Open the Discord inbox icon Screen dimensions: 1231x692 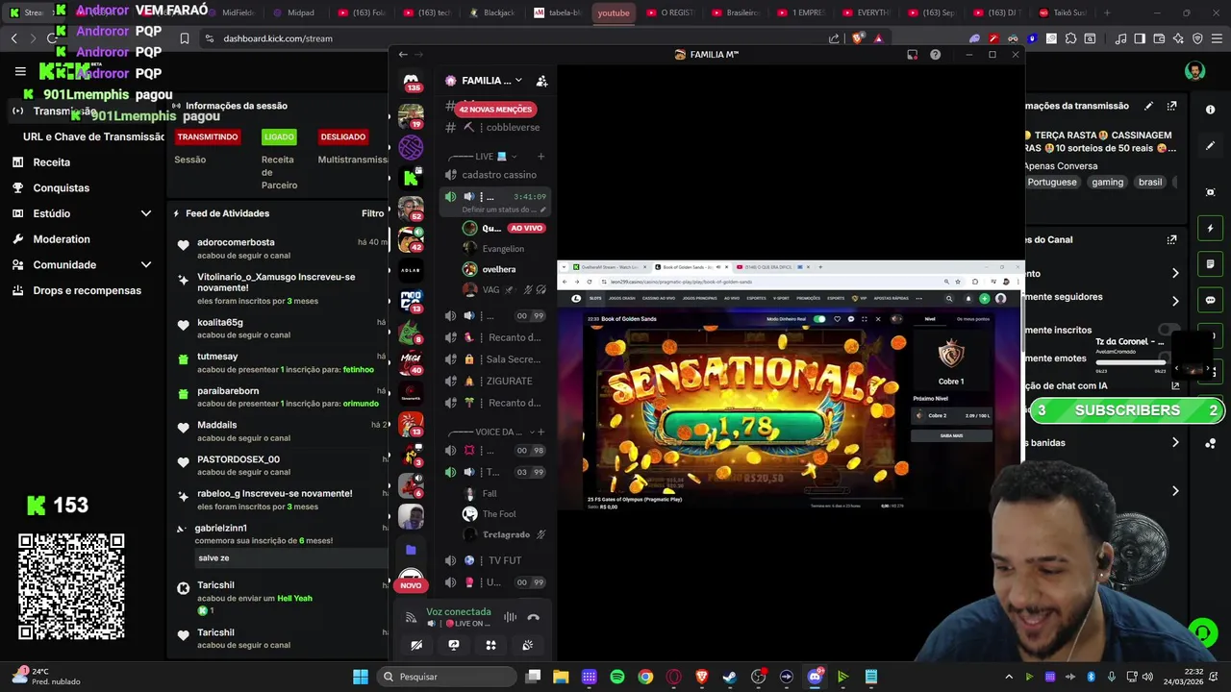[x=912, y=55]
